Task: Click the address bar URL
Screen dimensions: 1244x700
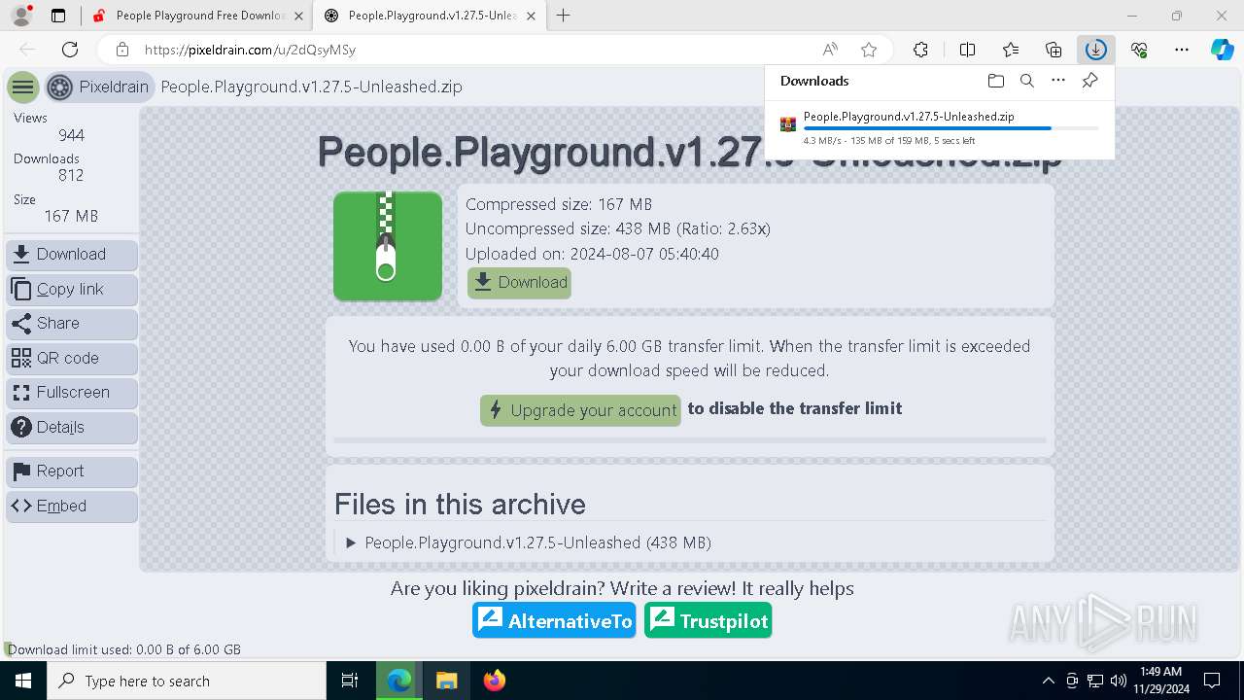Action: (x=251, y=50)
